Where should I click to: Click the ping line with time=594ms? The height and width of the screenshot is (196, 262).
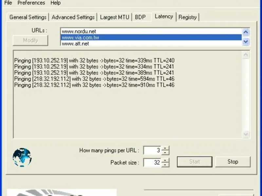pyautogui.click(x=94, y=79)
